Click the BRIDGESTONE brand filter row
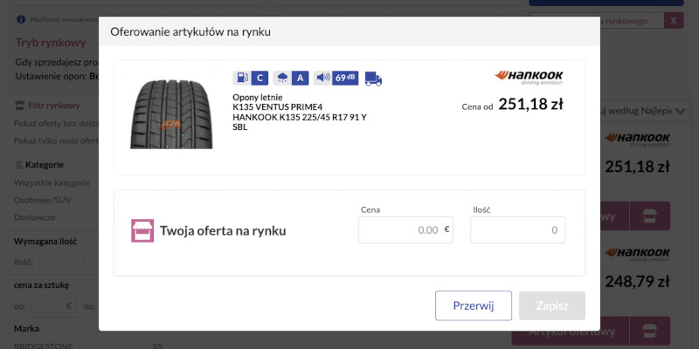The width and height of the screenshot is (699, 349). 88,346
